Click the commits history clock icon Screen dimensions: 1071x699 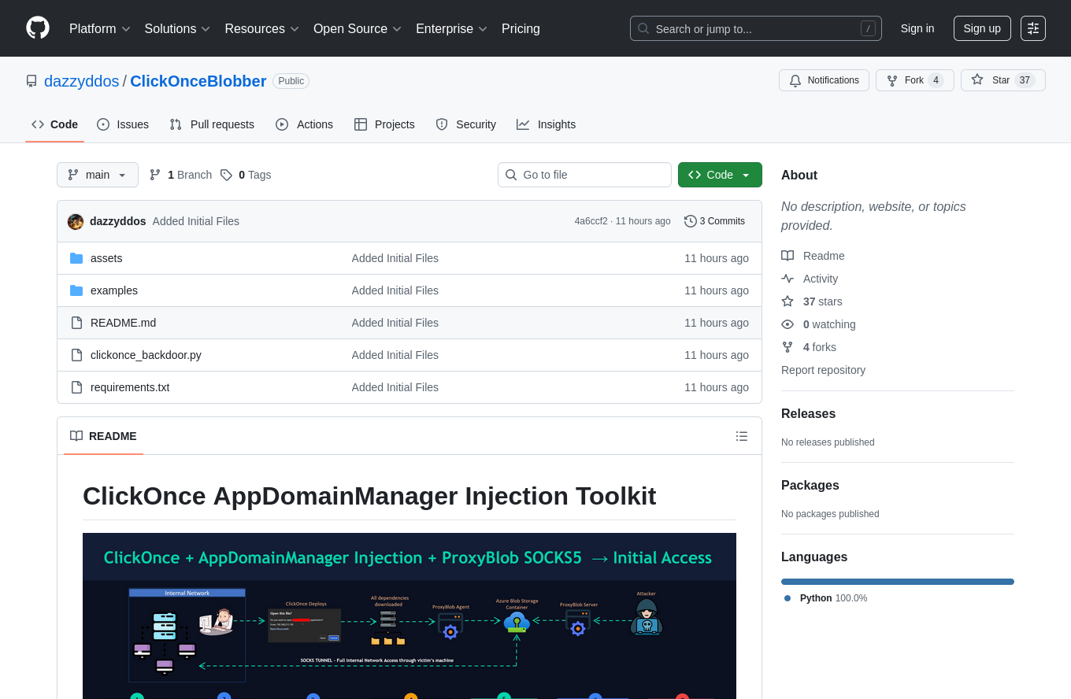point(691,221)
